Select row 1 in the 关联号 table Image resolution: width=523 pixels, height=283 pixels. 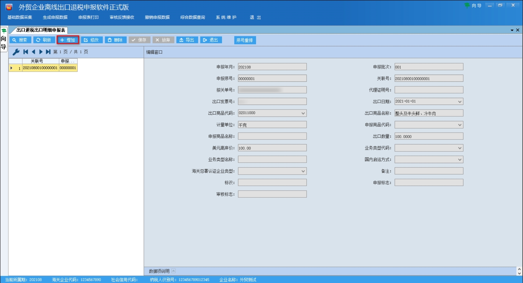(x=40, y=68)
